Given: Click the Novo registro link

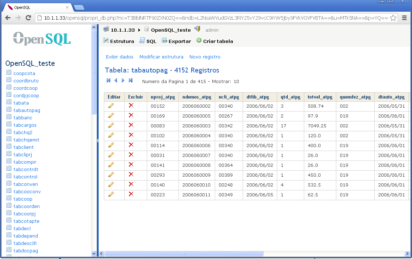Looking at the screenshot, I should pos(205,57).
